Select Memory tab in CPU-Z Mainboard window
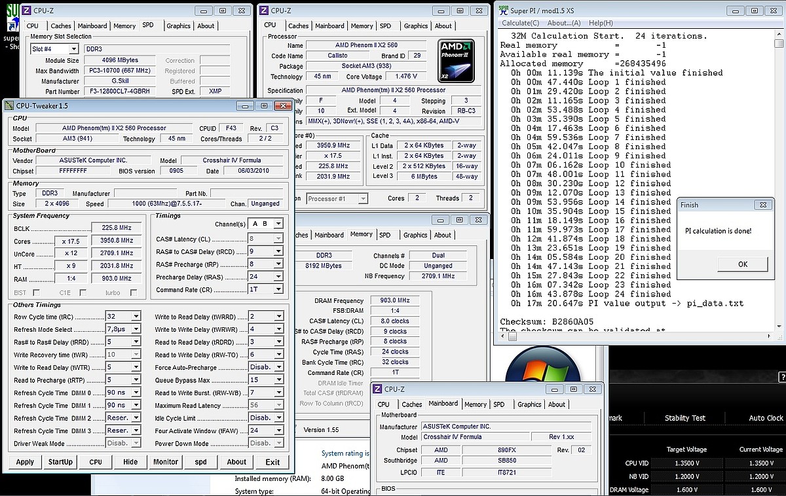The width and height of the screenshot is (786, 496). tap(476, 404)
